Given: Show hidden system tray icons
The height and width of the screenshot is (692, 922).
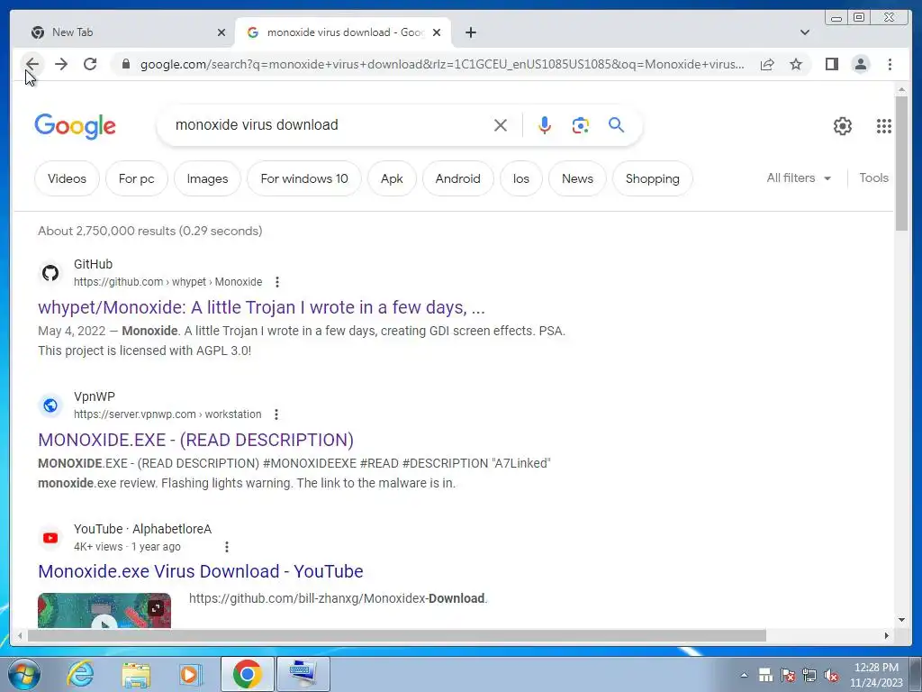Looking at the screenshot, I should pos(744,675).
